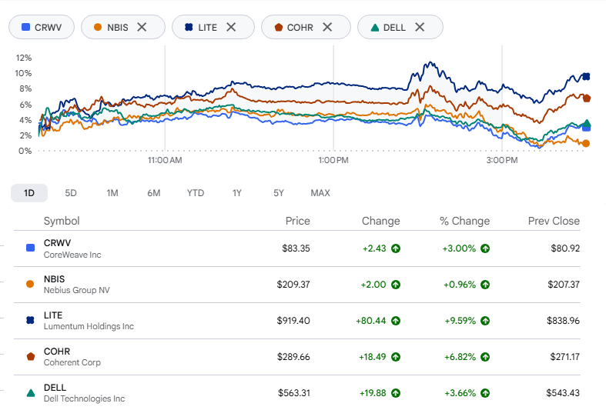Click the orange circle NBIS row icon

pos(30,284)
